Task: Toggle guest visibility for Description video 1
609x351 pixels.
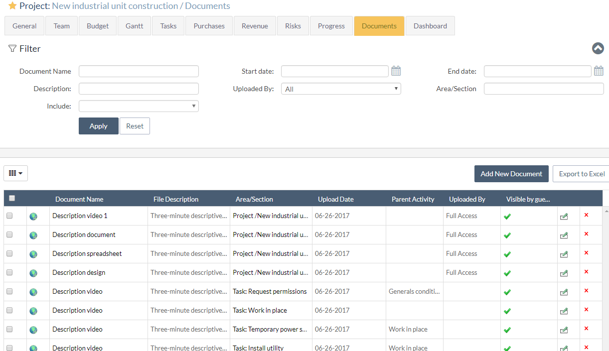Action: pos(507,216)
